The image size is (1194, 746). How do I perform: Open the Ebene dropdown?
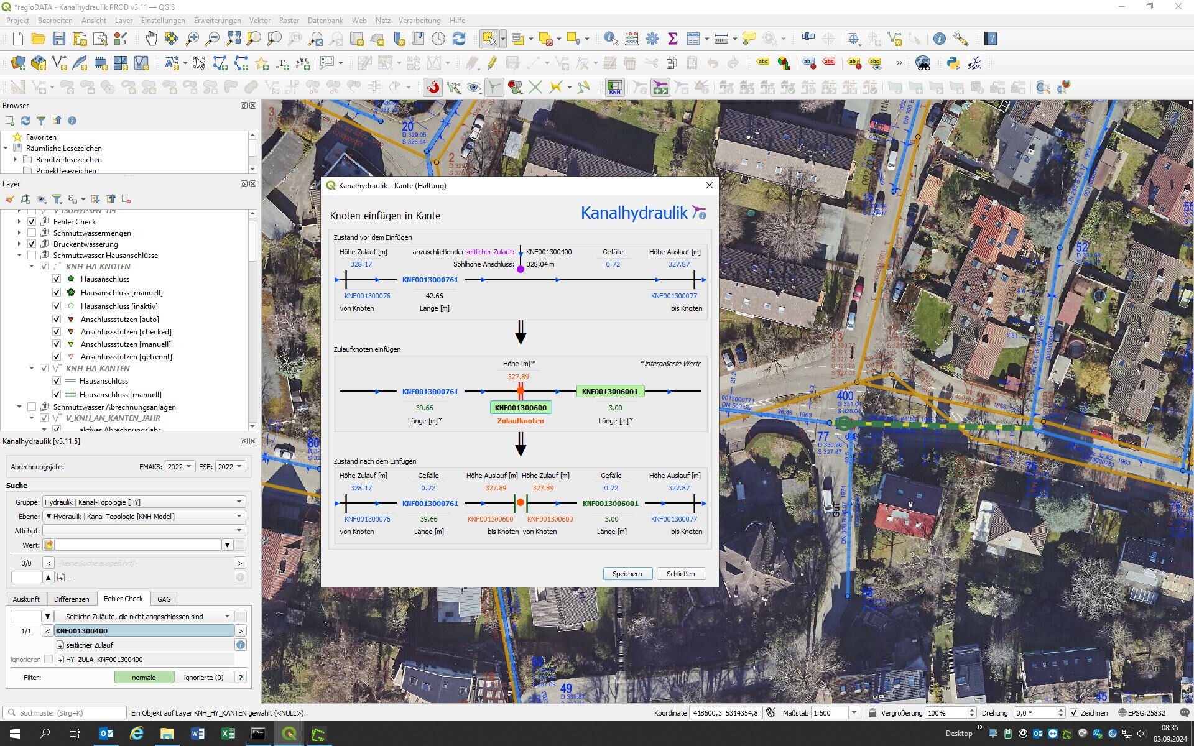(x=144, y=516)
